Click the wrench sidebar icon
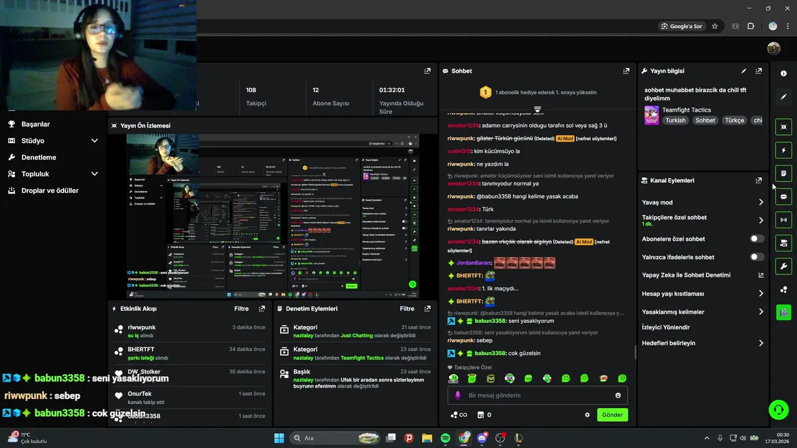Screen dimensions: 797x448 (x=783, y=266)
